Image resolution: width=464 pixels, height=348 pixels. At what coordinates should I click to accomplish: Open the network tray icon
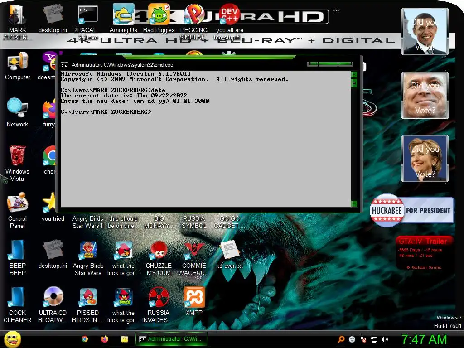click(x=374, y=339)
